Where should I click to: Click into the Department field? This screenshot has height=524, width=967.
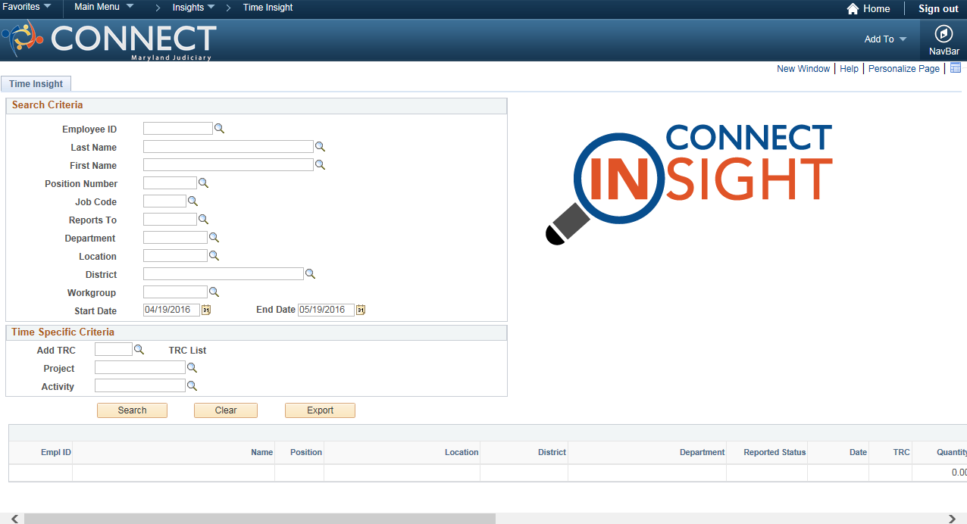175,238
